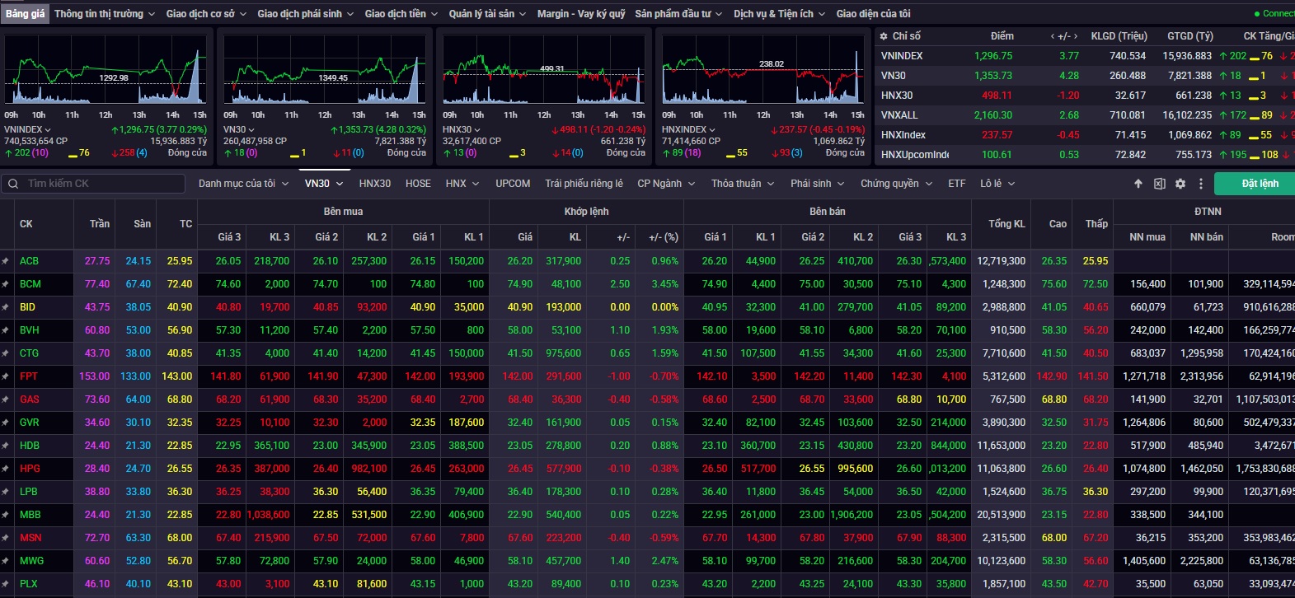Open Chỉ số panel gear settings
Viewport: 1295px width, 598px height.
pyautogui.click(x=884, y=36)
